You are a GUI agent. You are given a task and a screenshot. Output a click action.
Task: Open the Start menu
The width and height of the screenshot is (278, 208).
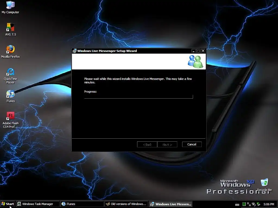pos(8,204)
